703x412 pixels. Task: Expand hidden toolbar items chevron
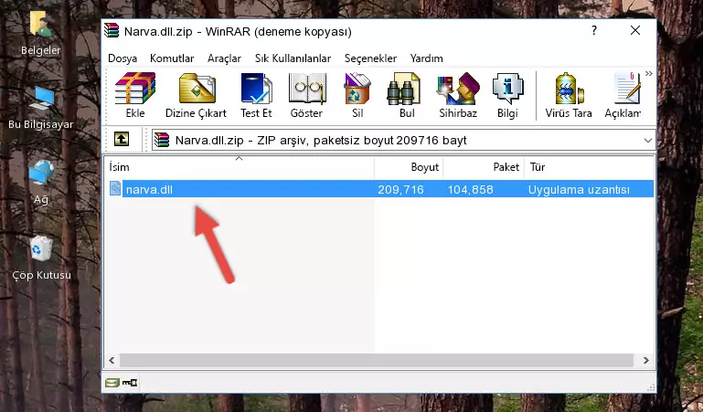(649, 74)
